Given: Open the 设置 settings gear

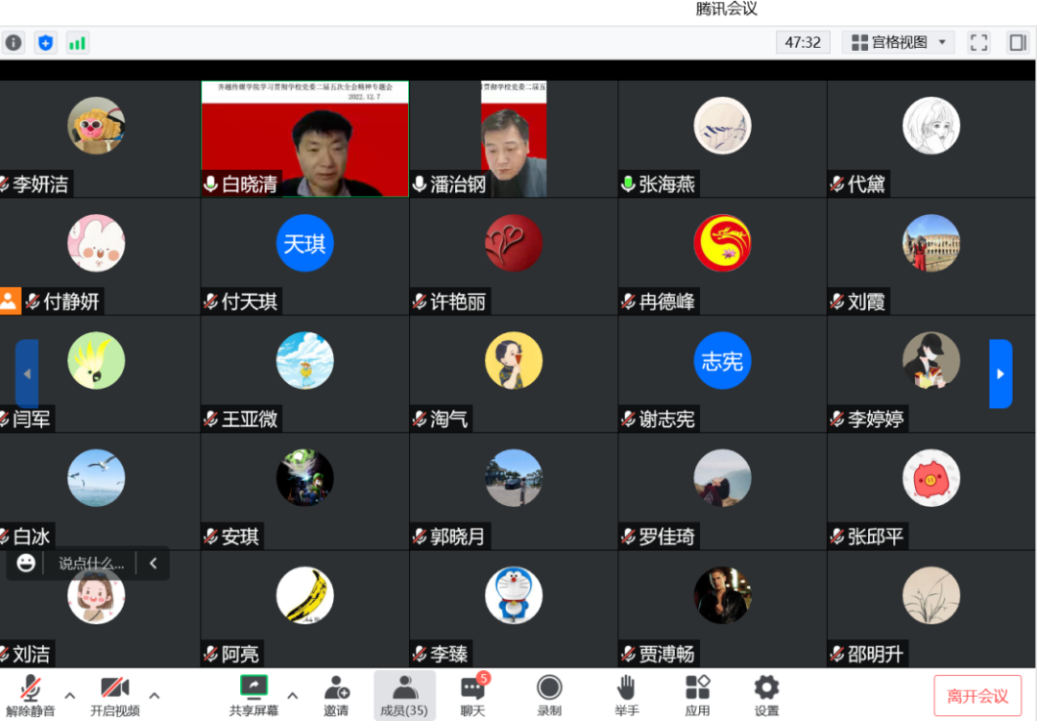Looking at the screenshot, I should pos(766,695).
